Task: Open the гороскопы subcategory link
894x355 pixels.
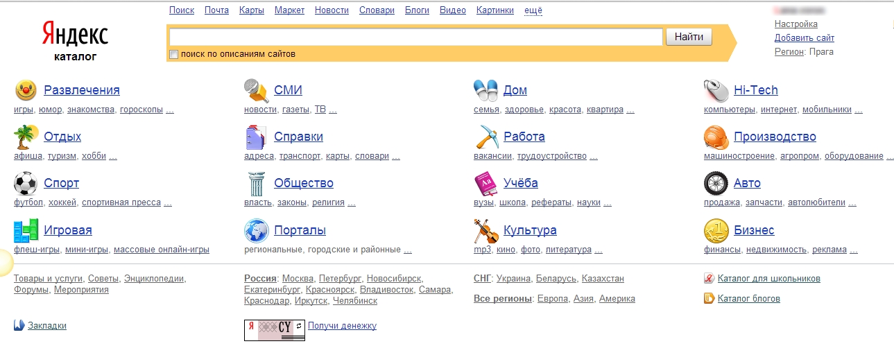Action: pos(141,110)
